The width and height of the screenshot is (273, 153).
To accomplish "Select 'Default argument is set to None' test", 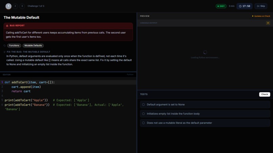I will point(205,105).
